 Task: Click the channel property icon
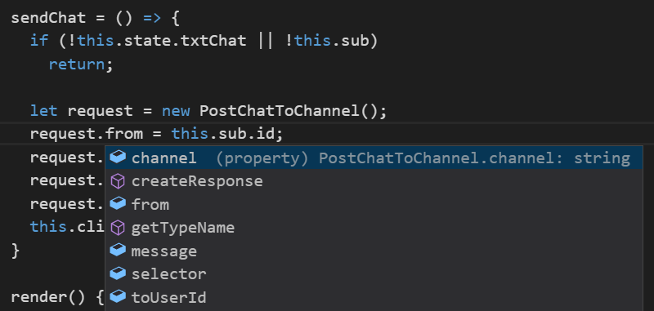click(x=118, y=158)
